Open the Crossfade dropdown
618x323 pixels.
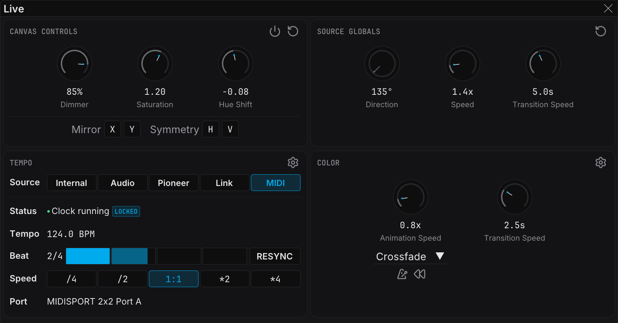410,256
